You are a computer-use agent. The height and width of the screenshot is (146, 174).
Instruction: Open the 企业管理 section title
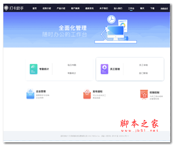(41, 92)
